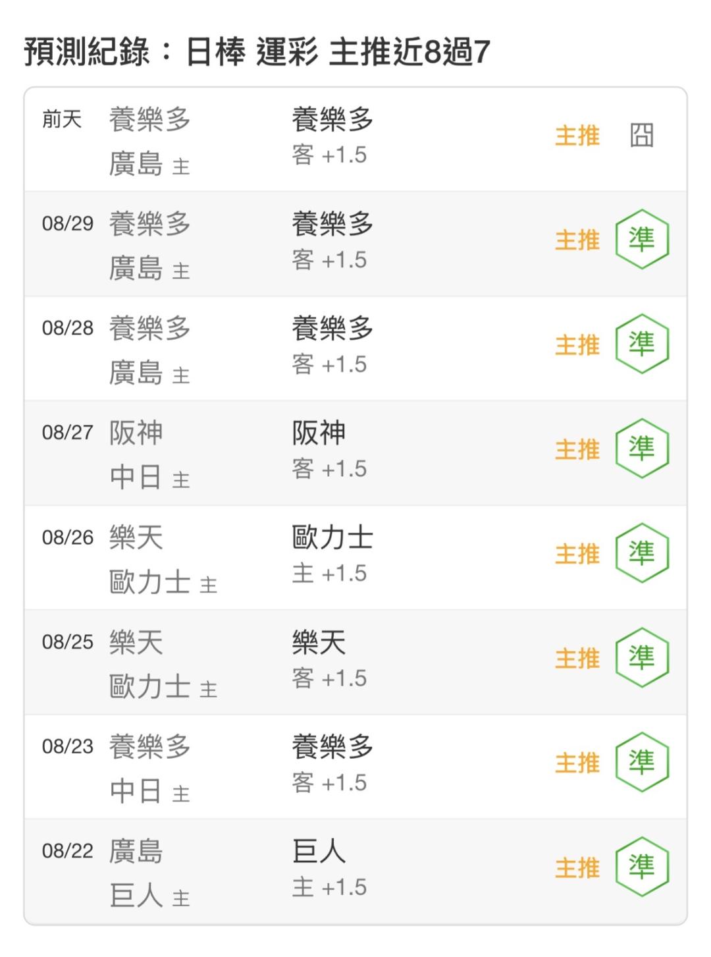Select the 08/23 養樂多 vs 中日 matchup

[x=150, y=769]
